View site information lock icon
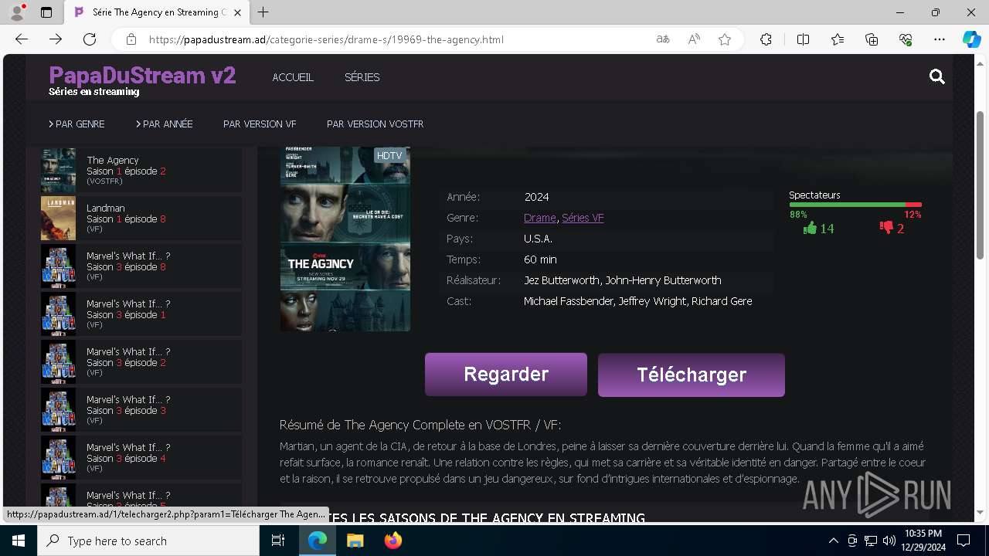The height and width of the screenshot is (556, 989). pos(131,39)
